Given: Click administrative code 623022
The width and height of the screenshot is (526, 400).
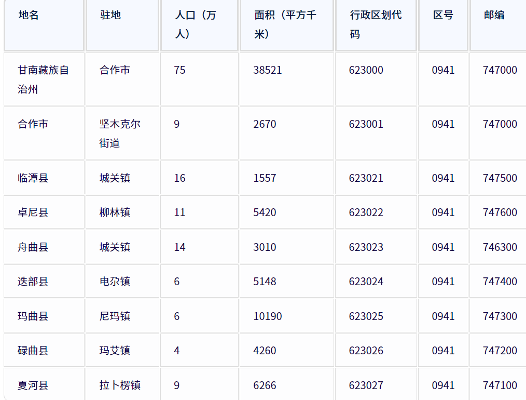Looking at the screenshot, I should (x=366, y=212).
